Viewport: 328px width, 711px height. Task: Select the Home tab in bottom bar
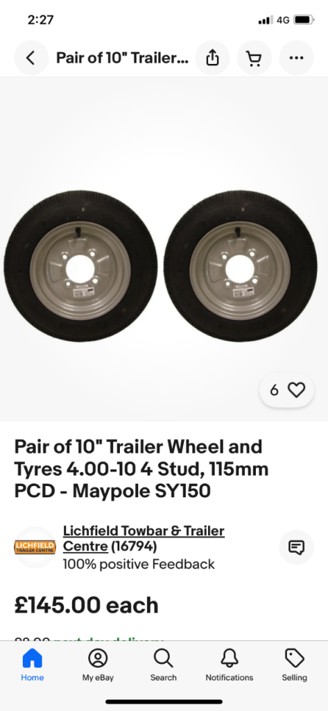pos(32,665)
